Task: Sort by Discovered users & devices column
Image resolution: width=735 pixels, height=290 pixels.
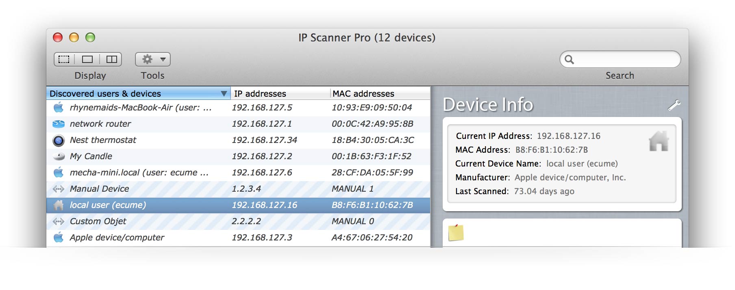Action: tap(138, 93)
